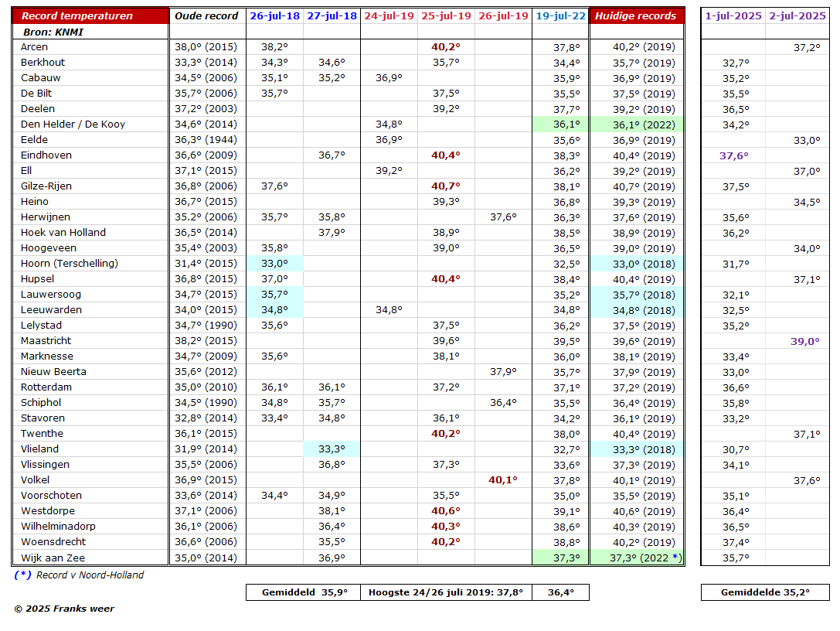Select Vlieland's highlighted '33,3°' 27-jul-18 cell
Viewport: 840px width, 631px height.
click(x=332, y=449)
